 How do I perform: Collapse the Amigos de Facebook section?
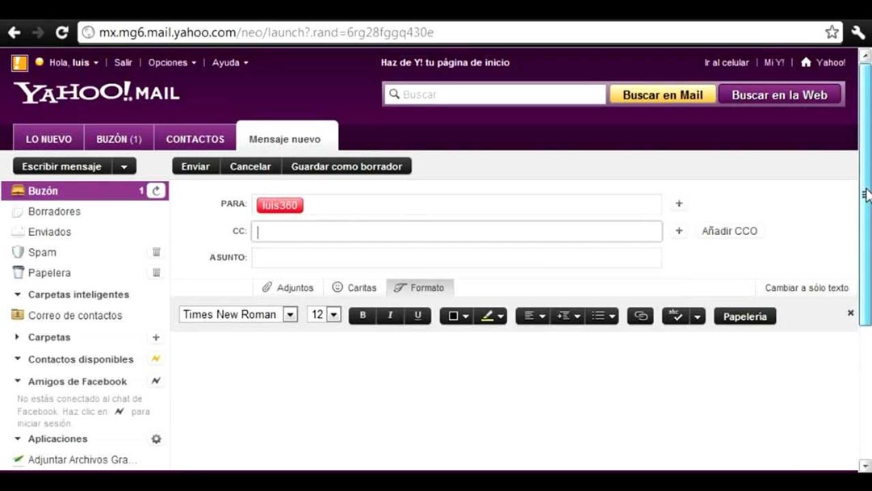click(17, 381)
